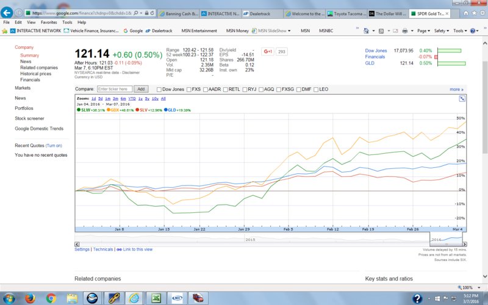This screenshot has width=488, height=305.
Task: Click the RSS feeds icon
Action: click(x=381, y=31)
